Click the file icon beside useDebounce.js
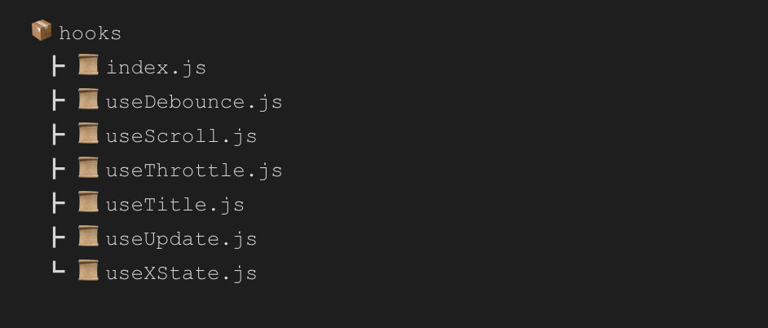Image resolution: width=768 pixels, height=328 pixels. pos(88,100)
